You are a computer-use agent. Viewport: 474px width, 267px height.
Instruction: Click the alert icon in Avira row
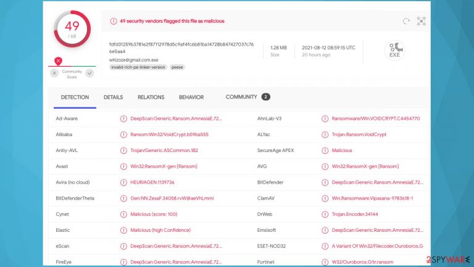(123, 182)
